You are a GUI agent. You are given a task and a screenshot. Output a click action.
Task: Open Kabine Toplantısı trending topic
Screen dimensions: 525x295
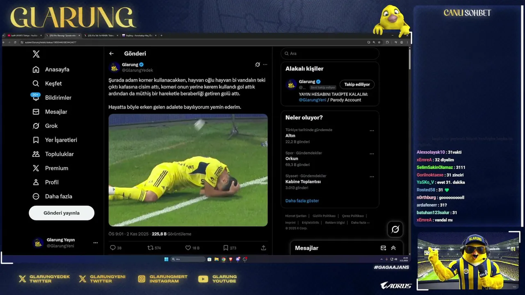[303, 182]
